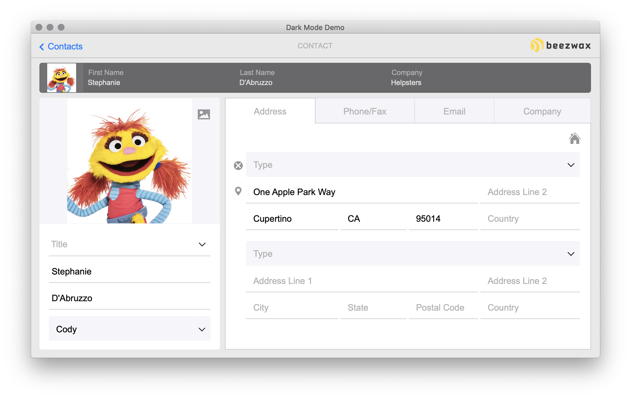Open the second address Type dropdown
The image size is (631, 399).
tap(413, 254)
